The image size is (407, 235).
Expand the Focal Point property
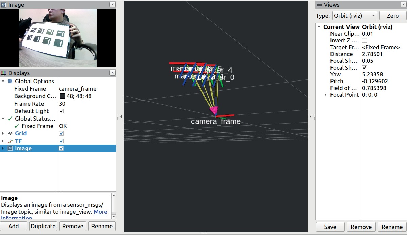pyautogui.click(x=326, y=95)
